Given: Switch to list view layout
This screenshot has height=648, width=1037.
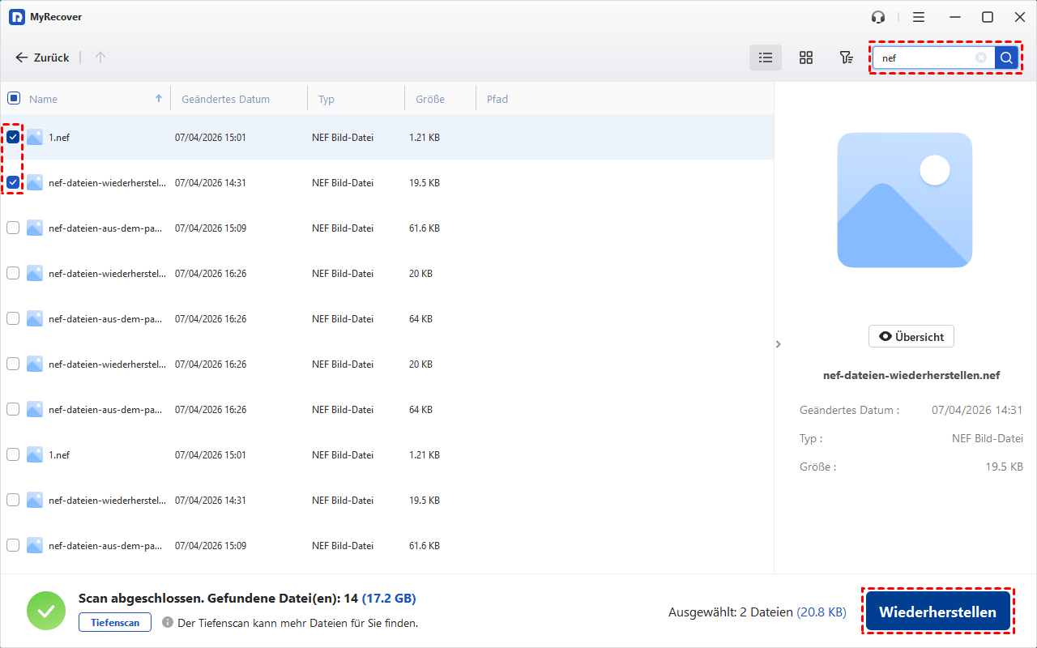Looking at the screenshot, I should [x=766, y=58].
